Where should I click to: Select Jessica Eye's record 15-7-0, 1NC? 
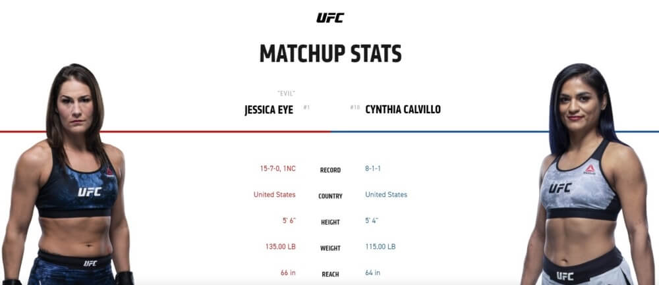[278, 168]
